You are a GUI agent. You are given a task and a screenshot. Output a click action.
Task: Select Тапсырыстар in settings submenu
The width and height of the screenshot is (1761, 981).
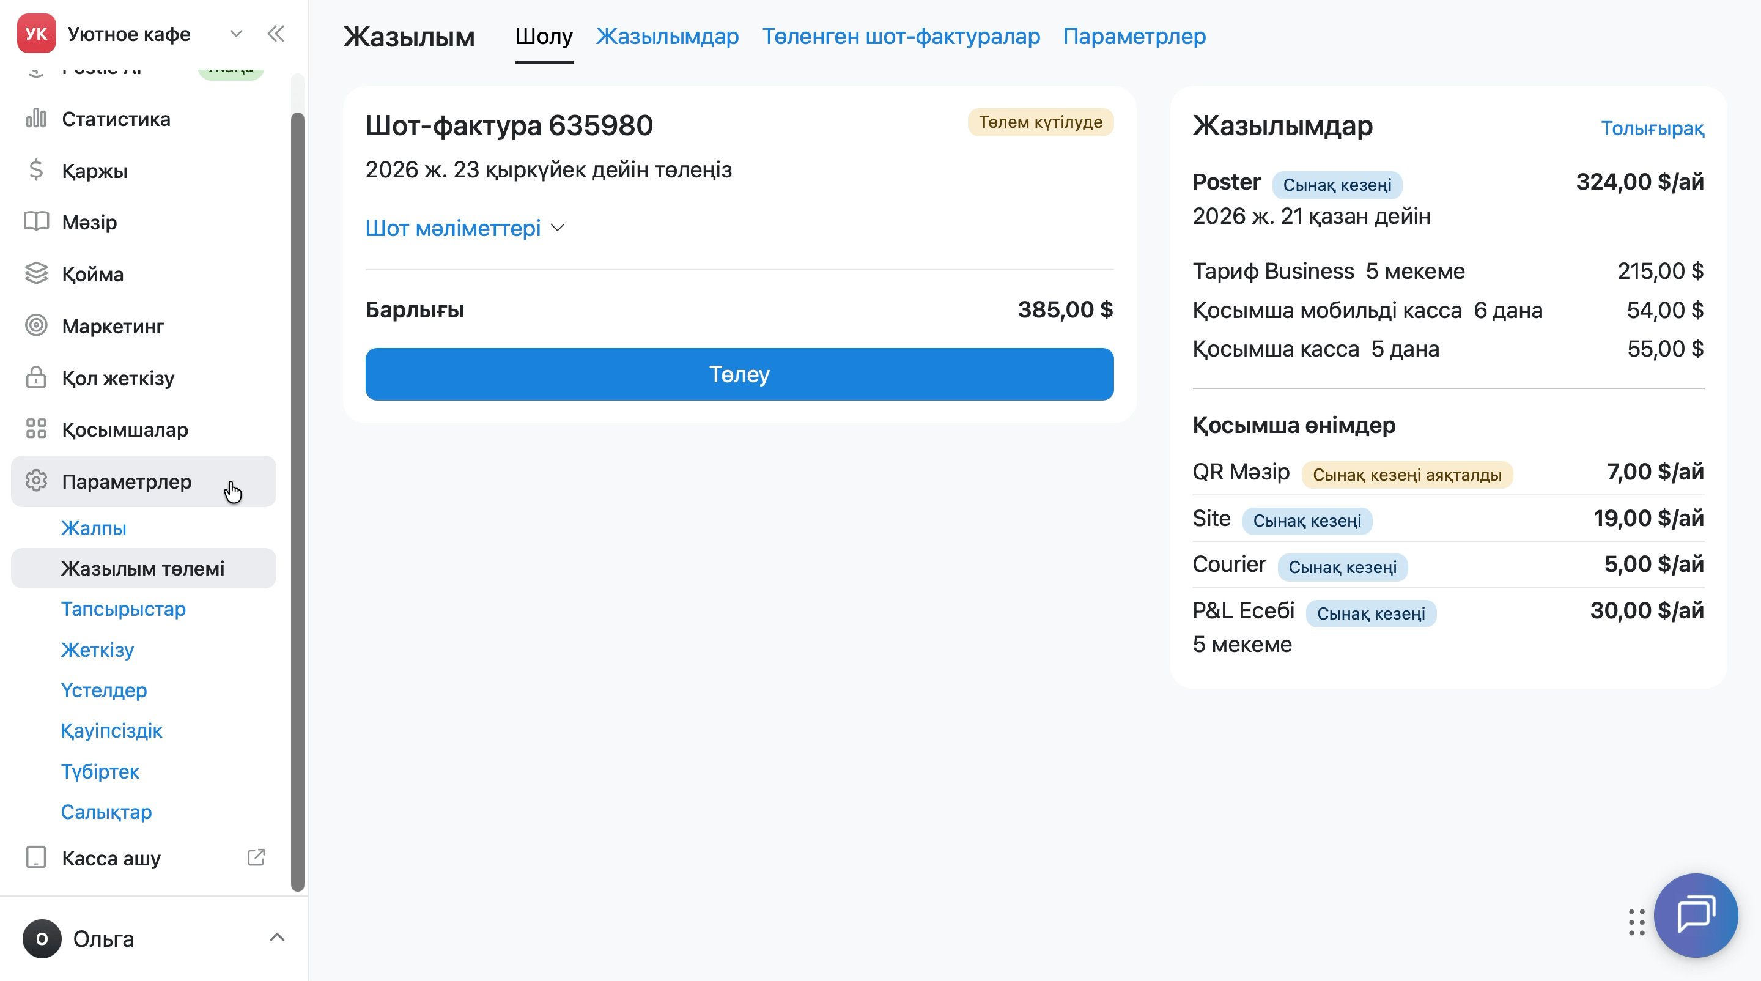tap(123, 609)
